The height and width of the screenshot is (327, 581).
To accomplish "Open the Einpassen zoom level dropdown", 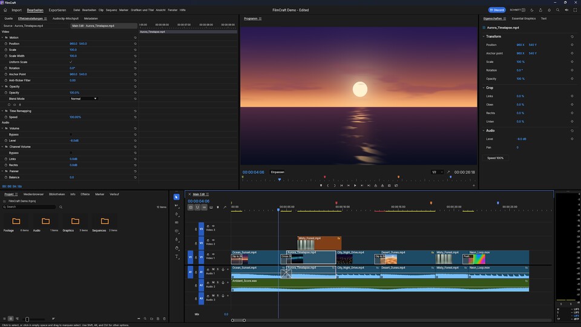I will (x=278, y=172).
